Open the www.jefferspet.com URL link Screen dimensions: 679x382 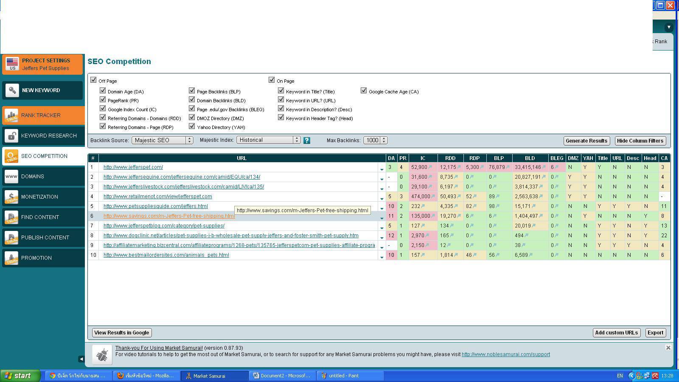(x=133, y=167)
